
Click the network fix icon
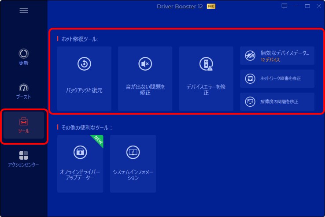[x=250, y=79]
